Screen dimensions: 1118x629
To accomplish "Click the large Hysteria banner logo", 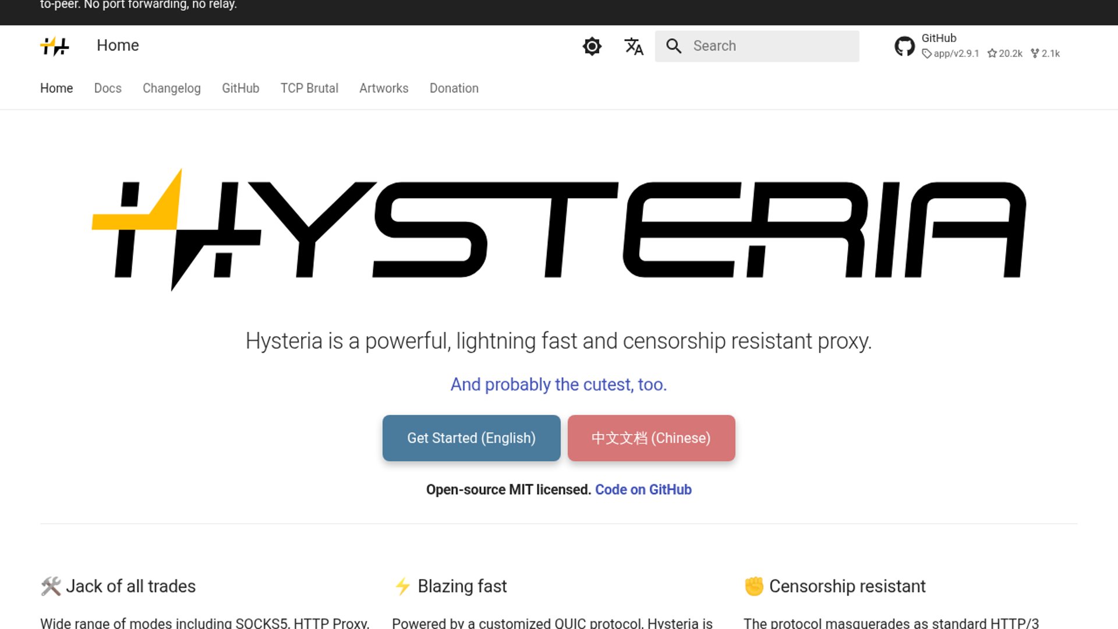I will pos(559,229).
